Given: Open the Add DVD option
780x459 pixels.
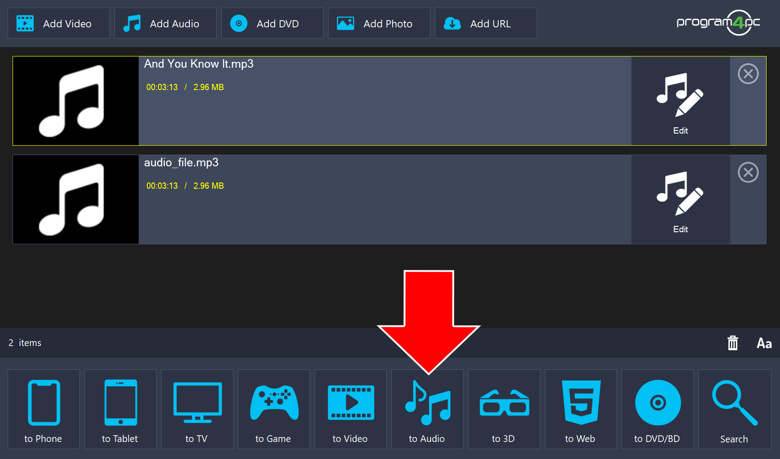Looking at the screenshot, I should click(x=272, y=23).
